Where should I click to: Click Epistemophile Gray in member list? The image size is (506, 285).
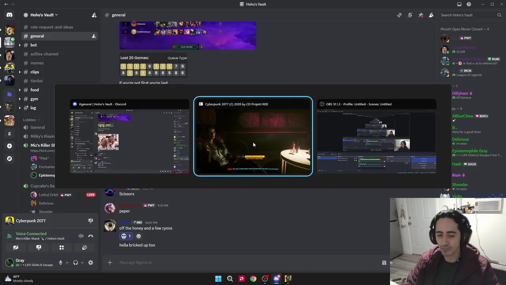(470, 151)
